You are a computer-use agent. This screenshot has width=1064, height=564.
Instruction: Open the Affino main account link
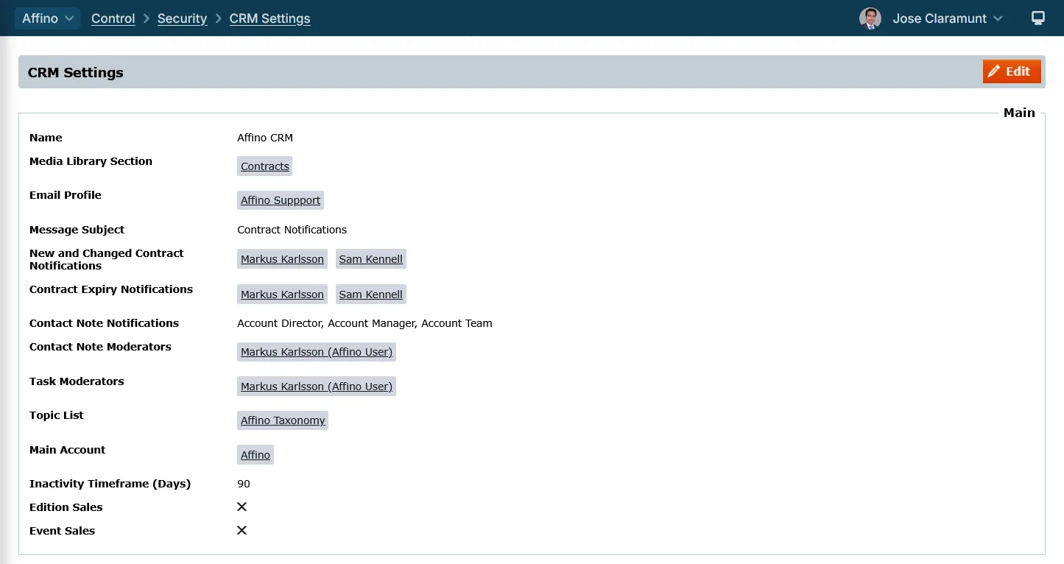click(x=255, y=455)
